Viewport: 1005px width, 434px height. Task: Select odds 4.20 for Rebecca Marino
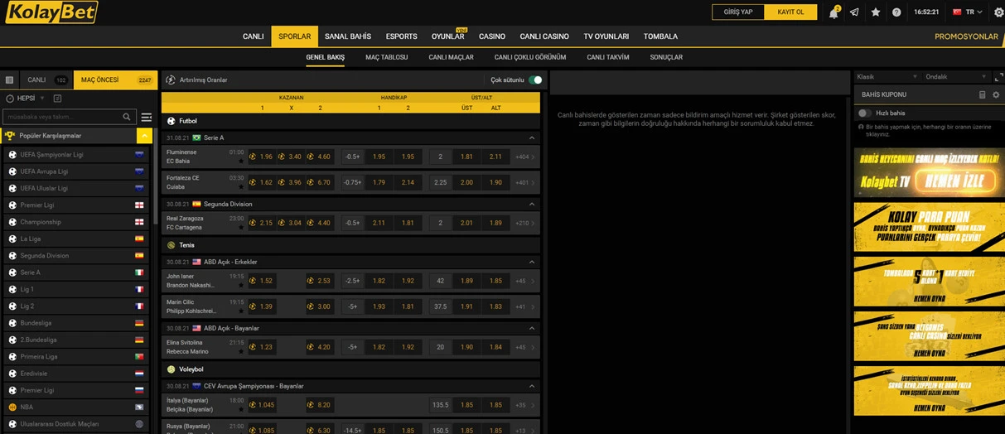[x=319, y=347]
